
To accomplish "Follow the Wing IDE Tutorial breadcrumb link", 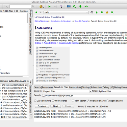I will click(81, 21).
